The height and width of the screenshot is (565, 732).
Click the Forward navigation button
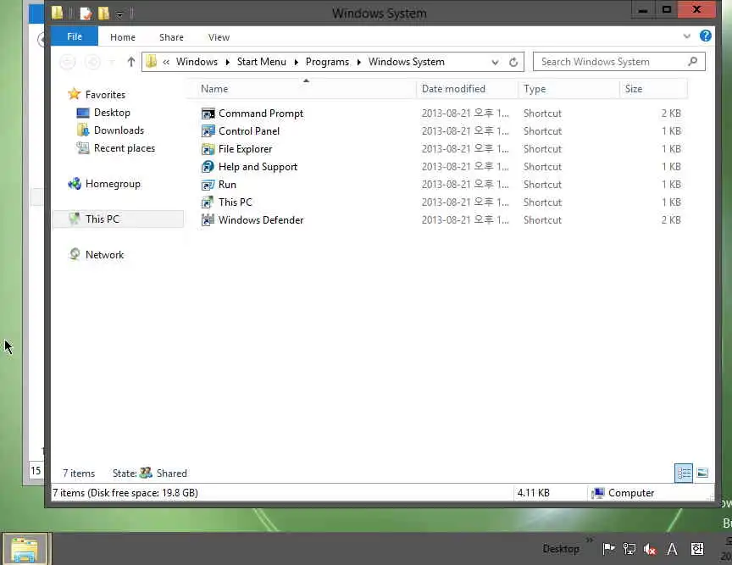tap(93, 62)
